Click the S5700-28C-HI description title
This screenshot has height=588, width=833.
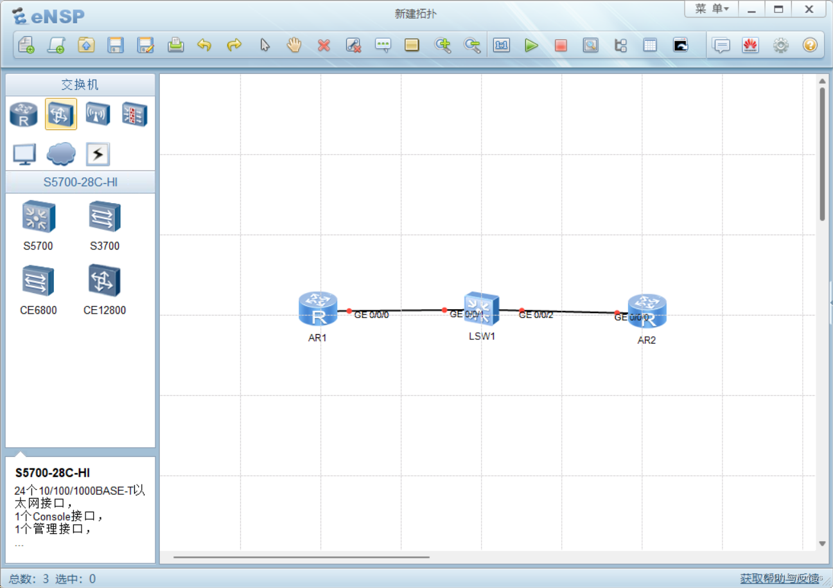click(53, 473)
